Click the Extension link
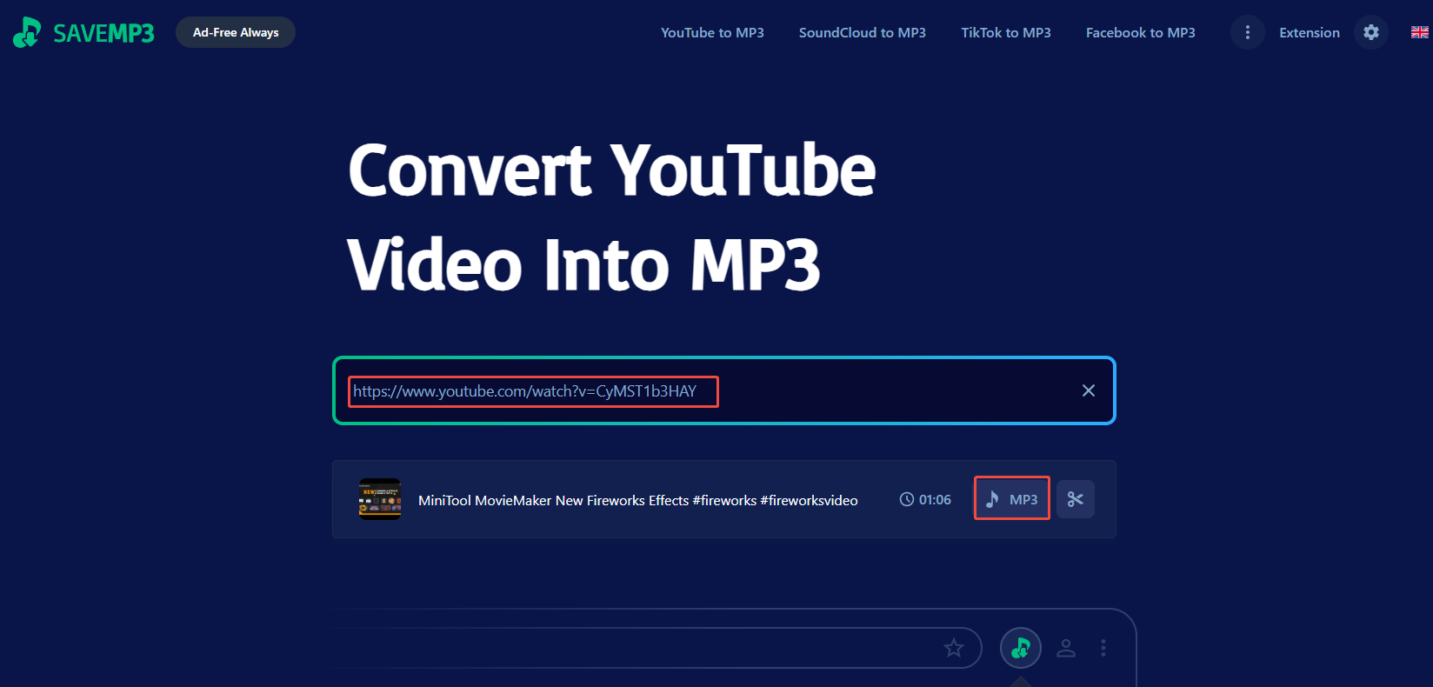Image resolution: width=1433 pixels, height=687 pixels. point(1309,32)
